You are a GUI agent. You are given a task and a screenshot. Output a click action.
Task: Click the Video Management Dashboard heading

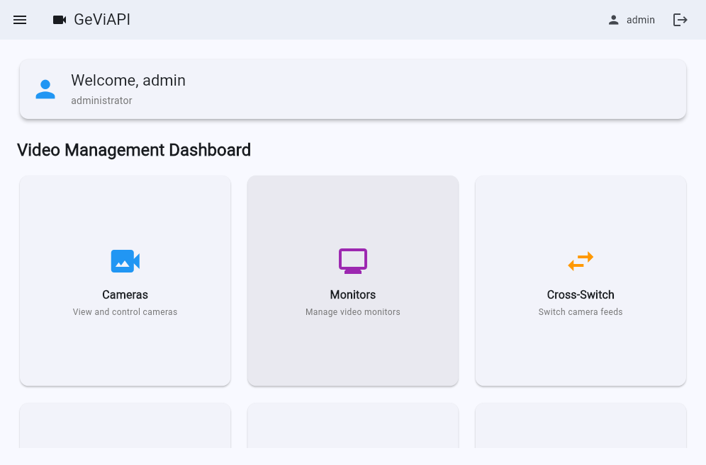(x=134, y=150)
